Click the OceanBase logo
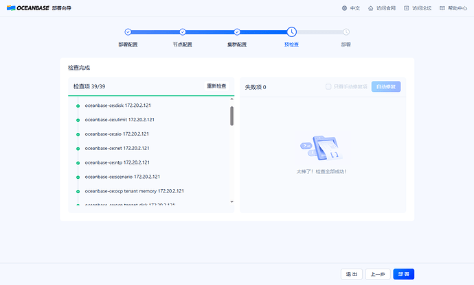 click(27, 8)
